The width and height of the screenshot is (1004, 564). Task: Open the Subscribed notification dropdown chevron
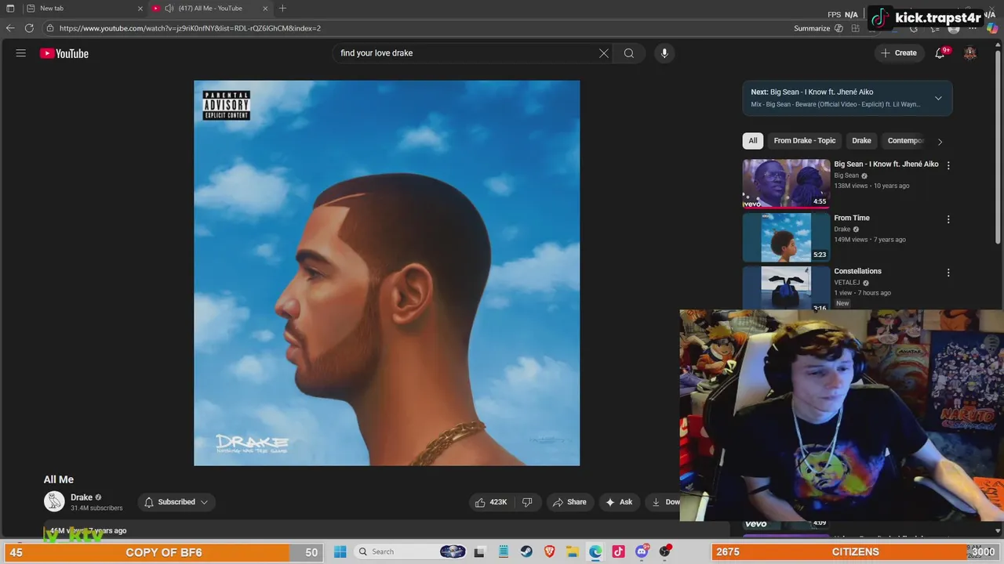point(204,502)
